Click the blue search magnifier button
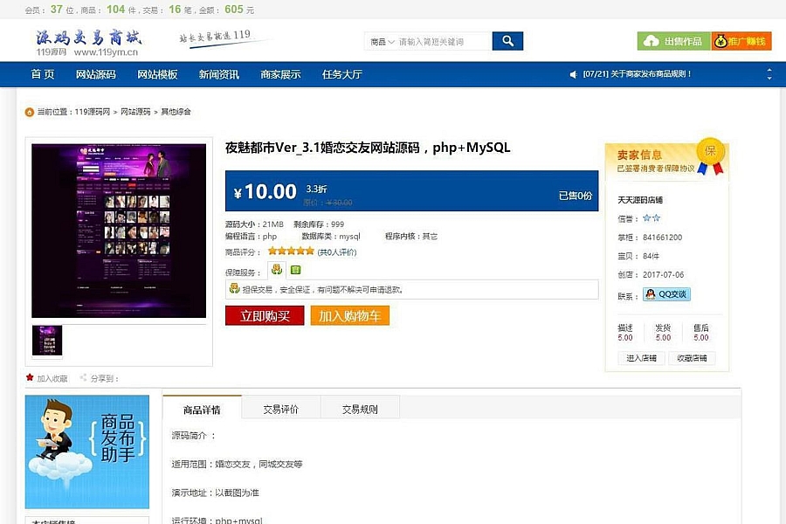The image size is (786, 524). click(507, 41)
